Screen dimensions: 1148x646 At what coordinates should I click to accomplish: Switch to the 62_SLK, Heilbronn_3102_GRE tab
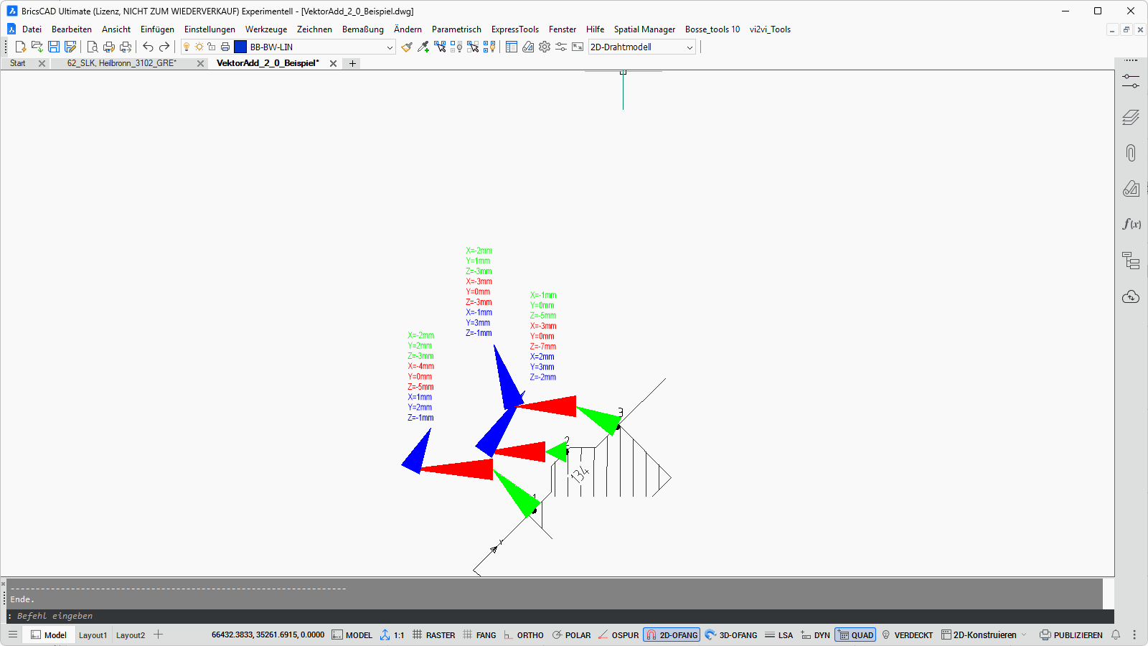(x=121, y=63)
